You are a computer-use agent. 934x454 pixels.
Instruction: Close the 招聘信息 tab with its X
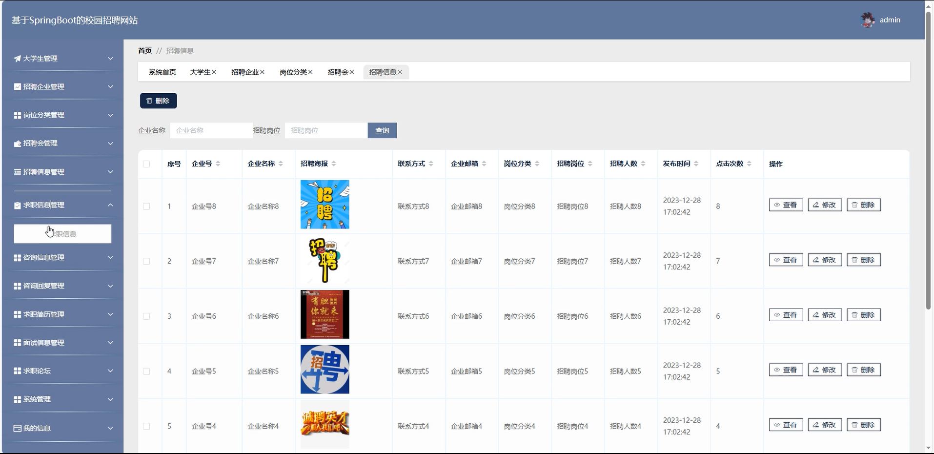[x=400, y=72]
